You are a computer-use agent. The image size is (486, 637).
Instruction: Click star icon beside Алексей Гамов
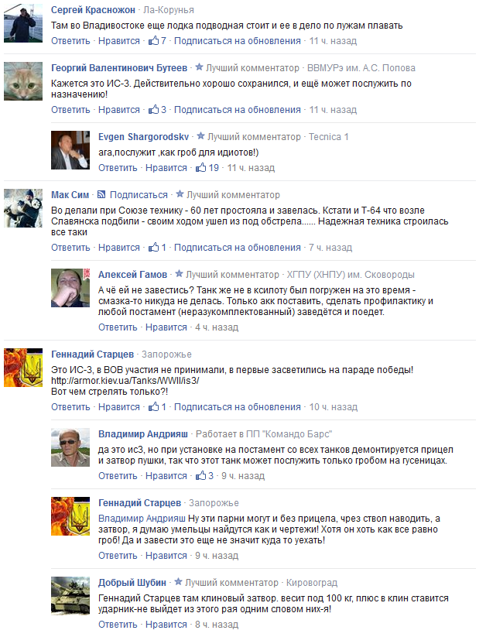(180, 274)
